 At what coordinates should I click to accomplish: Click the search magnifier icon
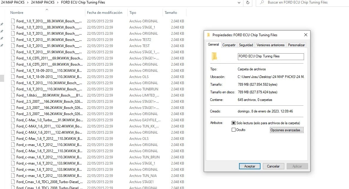(x=262, y=2)
